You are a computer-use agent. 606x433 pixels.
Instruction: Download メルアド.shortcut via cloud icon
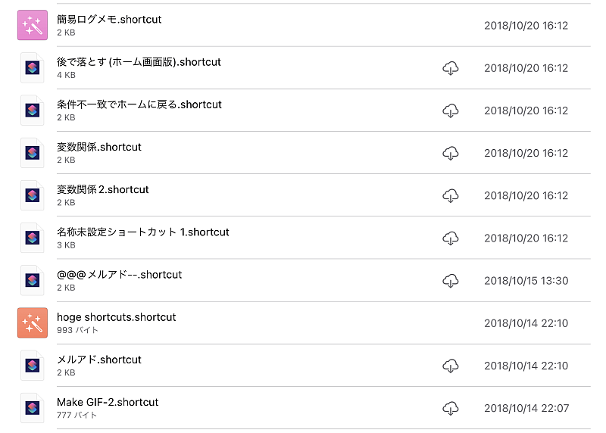pos(450,366)
